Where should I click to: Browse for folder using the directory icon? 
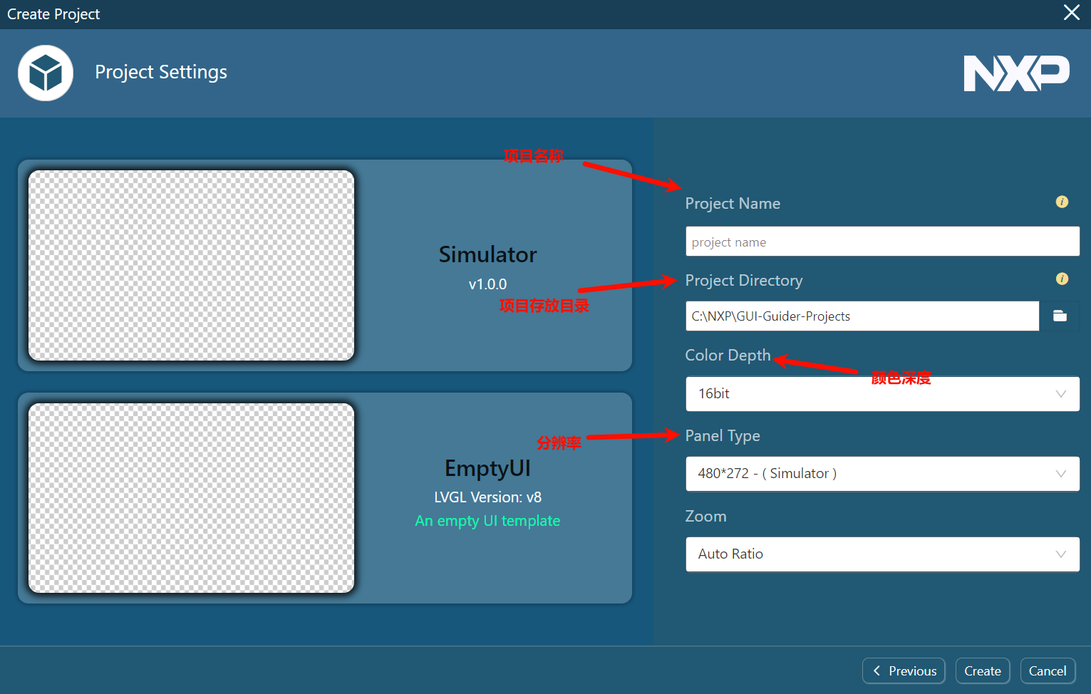click(1060, 316)
